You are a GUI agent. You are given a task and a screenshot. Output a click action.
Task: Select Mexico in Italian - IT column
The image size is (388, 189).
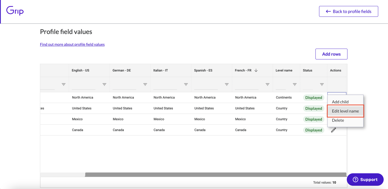coord(159,119)
